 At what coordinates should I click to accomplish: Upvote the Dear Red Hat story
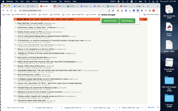tap(17, 23)
